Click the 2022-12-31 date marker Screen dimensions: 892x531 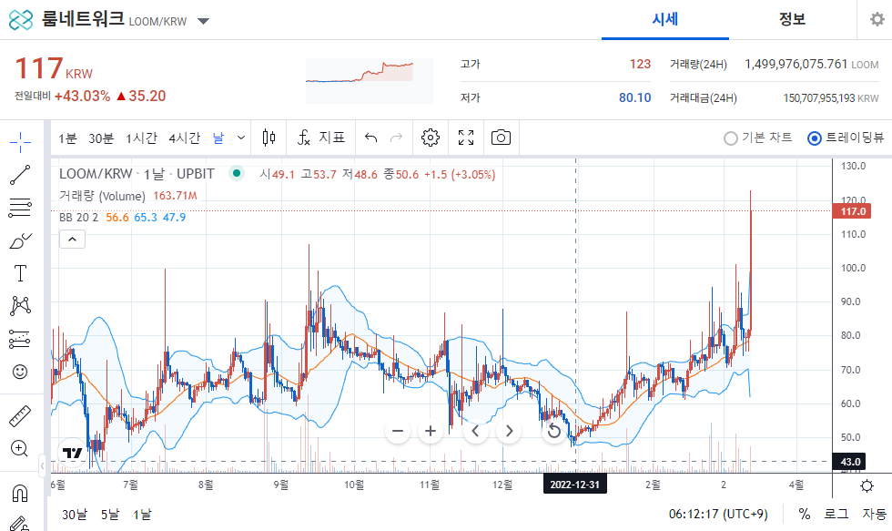[x=575, y=485]
